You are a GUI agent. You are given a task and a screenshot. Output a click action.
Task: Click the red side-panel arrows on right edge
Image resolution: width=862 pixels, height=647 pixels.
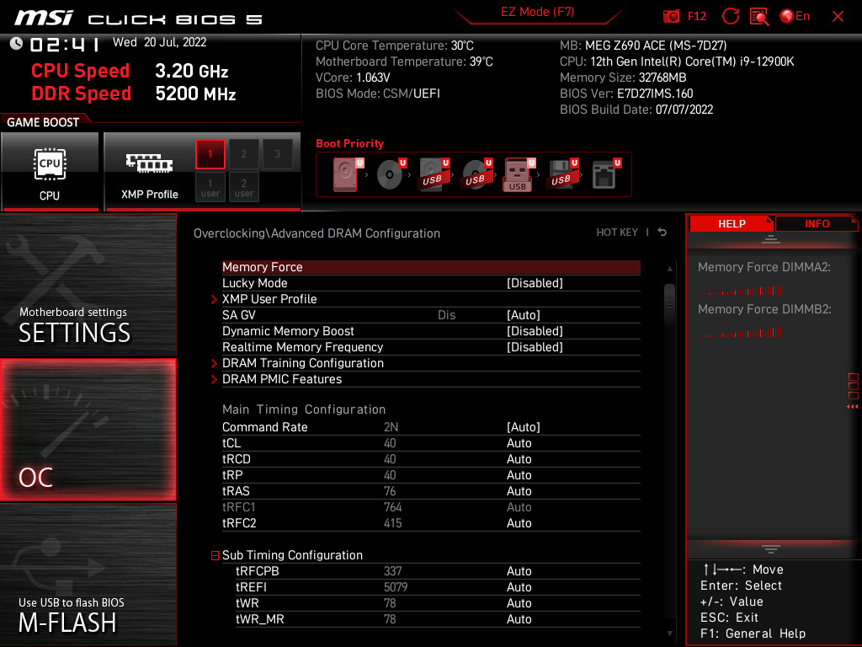[x=853, y=407]
